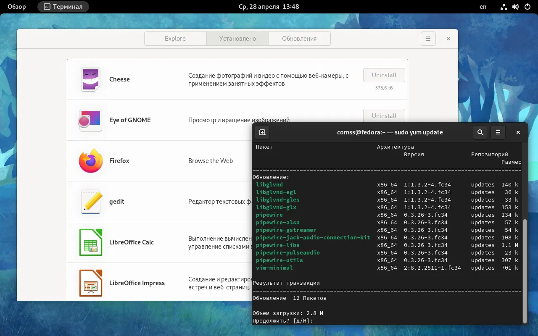Click the Firefox app name
The width and height of the screenshot is (538, 336).
119,161
